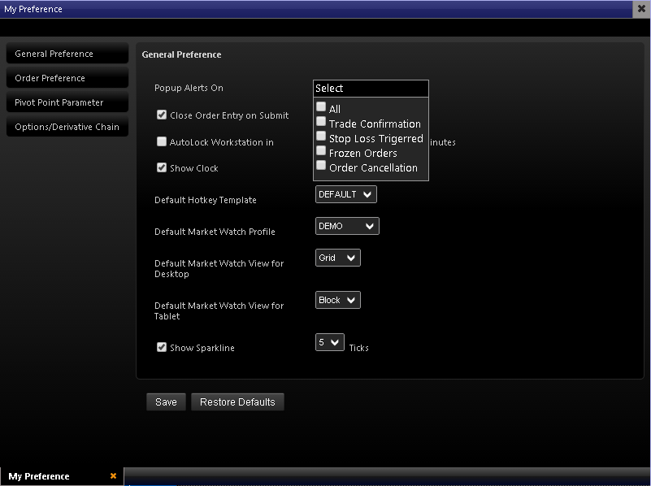
Task: Open General Preference section
Action: [x=67, y=54]
